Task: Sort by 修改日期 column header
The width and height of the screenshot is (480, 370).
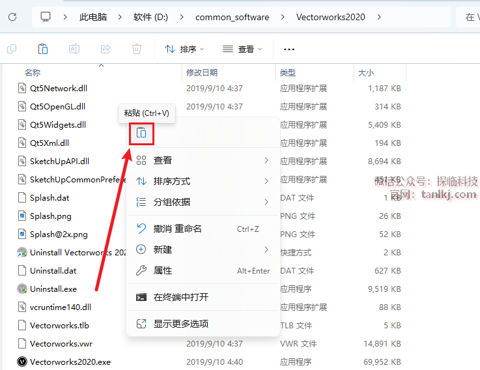Action: coord(202,72)
